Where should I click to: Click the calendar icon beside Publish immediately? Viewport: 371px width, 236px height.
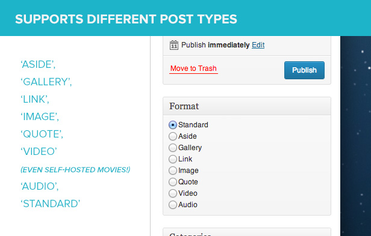[174, 45]
